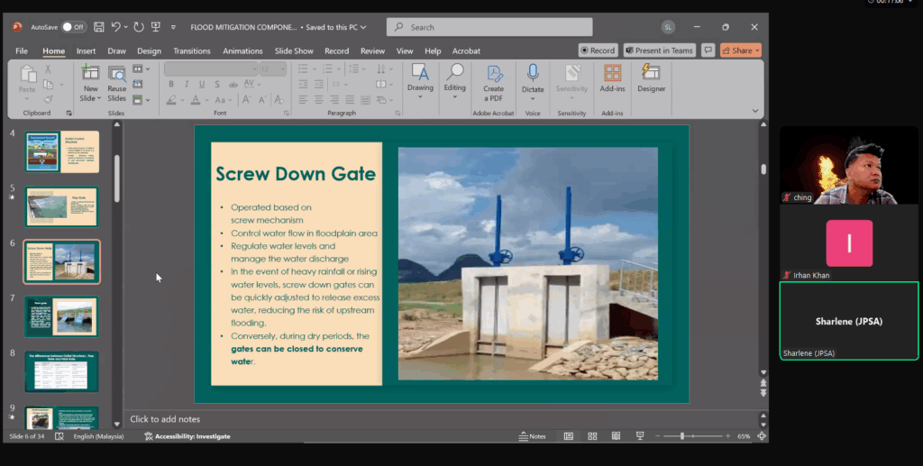Screen dimensions: 923x466
Task: Expand the Share dropdown arrow
Action: [757, 50]
